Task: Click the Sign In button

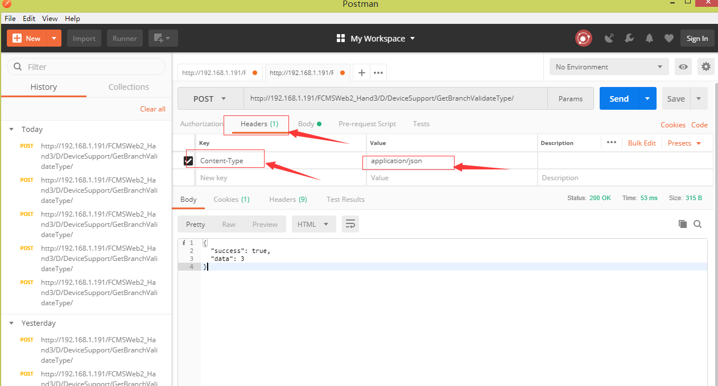Action: (x=697, y=38)
